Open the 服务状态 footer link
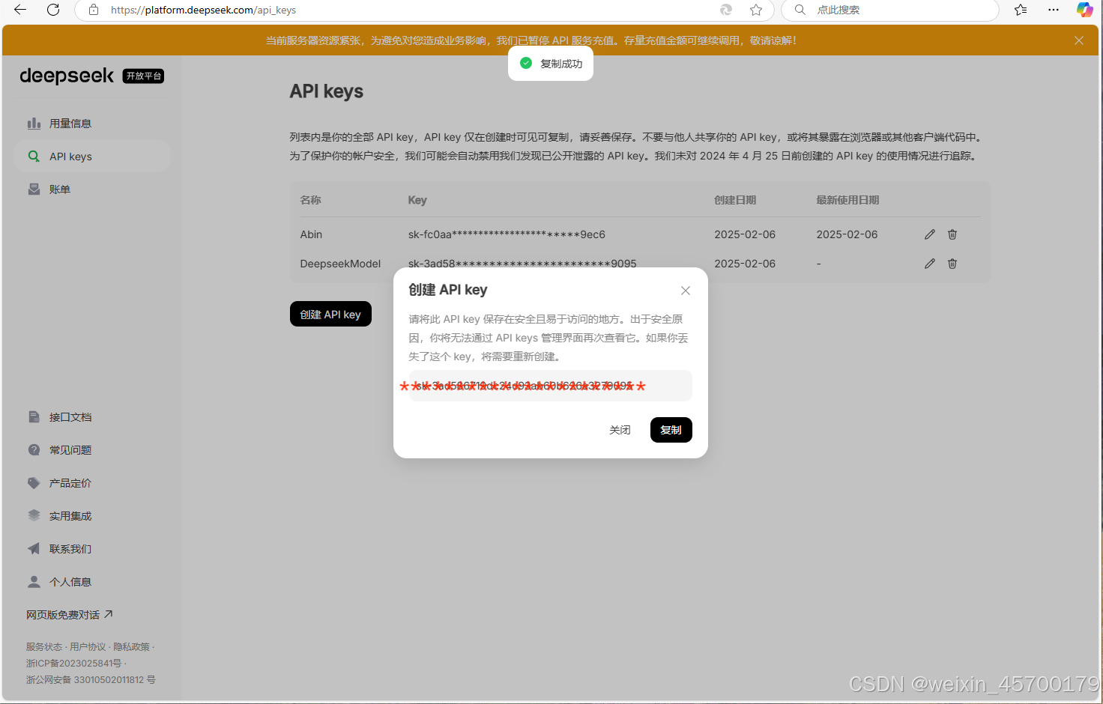 44,647
